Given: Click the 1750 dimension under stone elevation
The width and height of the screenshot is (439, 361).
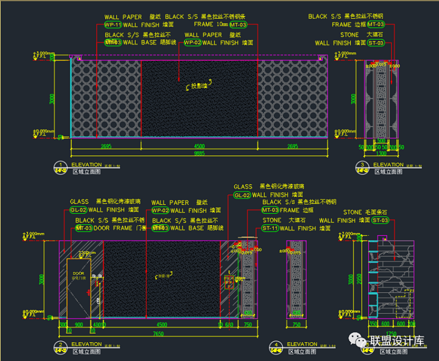Looking at the screenshot, I should tap(391, 333).
